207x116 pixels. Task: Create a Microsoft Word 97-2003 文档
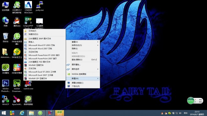(45, 45)
